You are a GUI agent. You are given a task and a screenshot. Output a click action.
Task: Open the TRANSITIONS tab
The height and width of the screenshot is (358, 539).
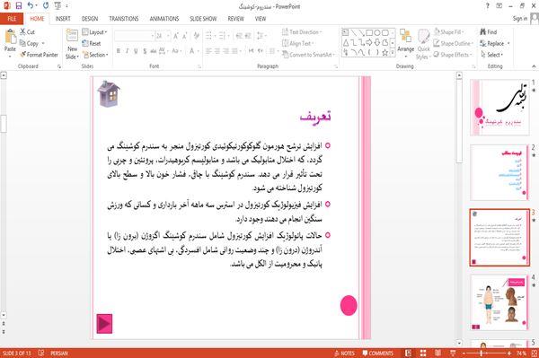[124, 19]
